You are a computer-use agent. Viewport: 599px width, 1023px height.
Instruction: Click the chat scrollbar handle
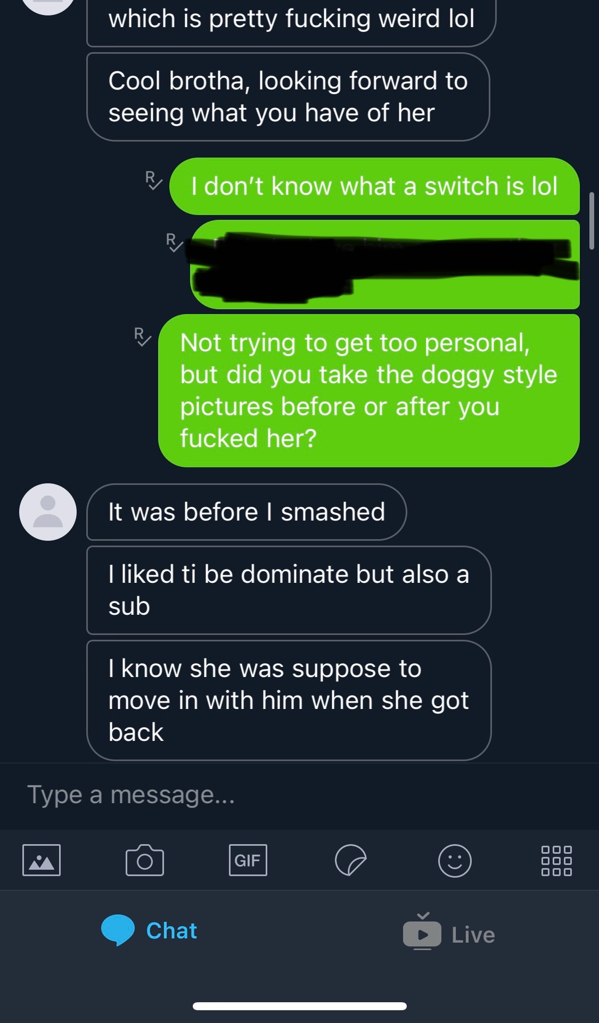click(592, 220)
